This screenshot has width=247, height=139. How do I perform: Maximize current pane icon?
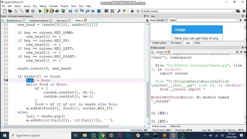click(x=107, y=11)
